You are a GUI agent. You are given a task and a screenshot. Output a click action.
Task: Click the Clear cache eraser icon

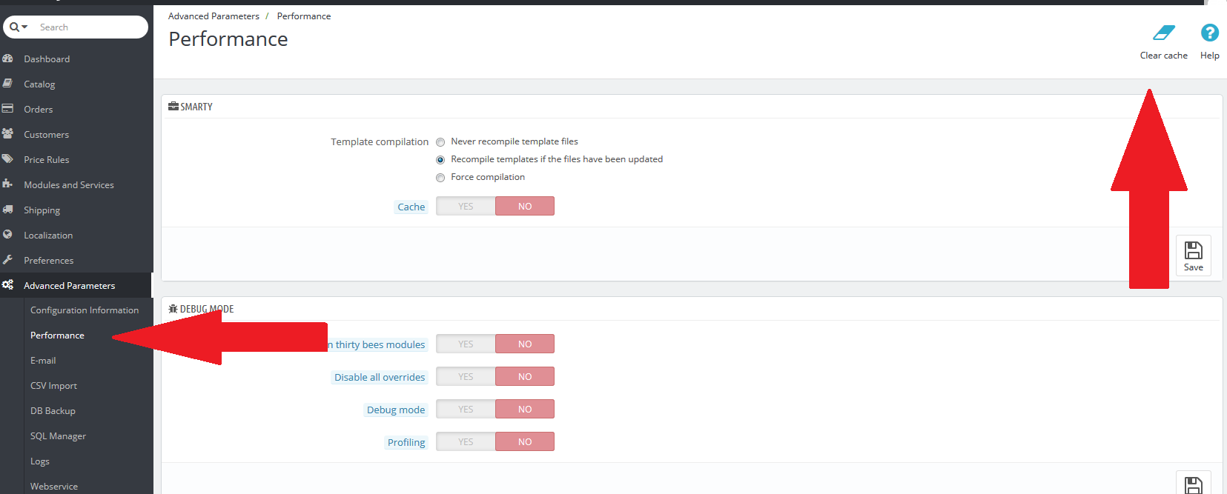[1163, 33]
